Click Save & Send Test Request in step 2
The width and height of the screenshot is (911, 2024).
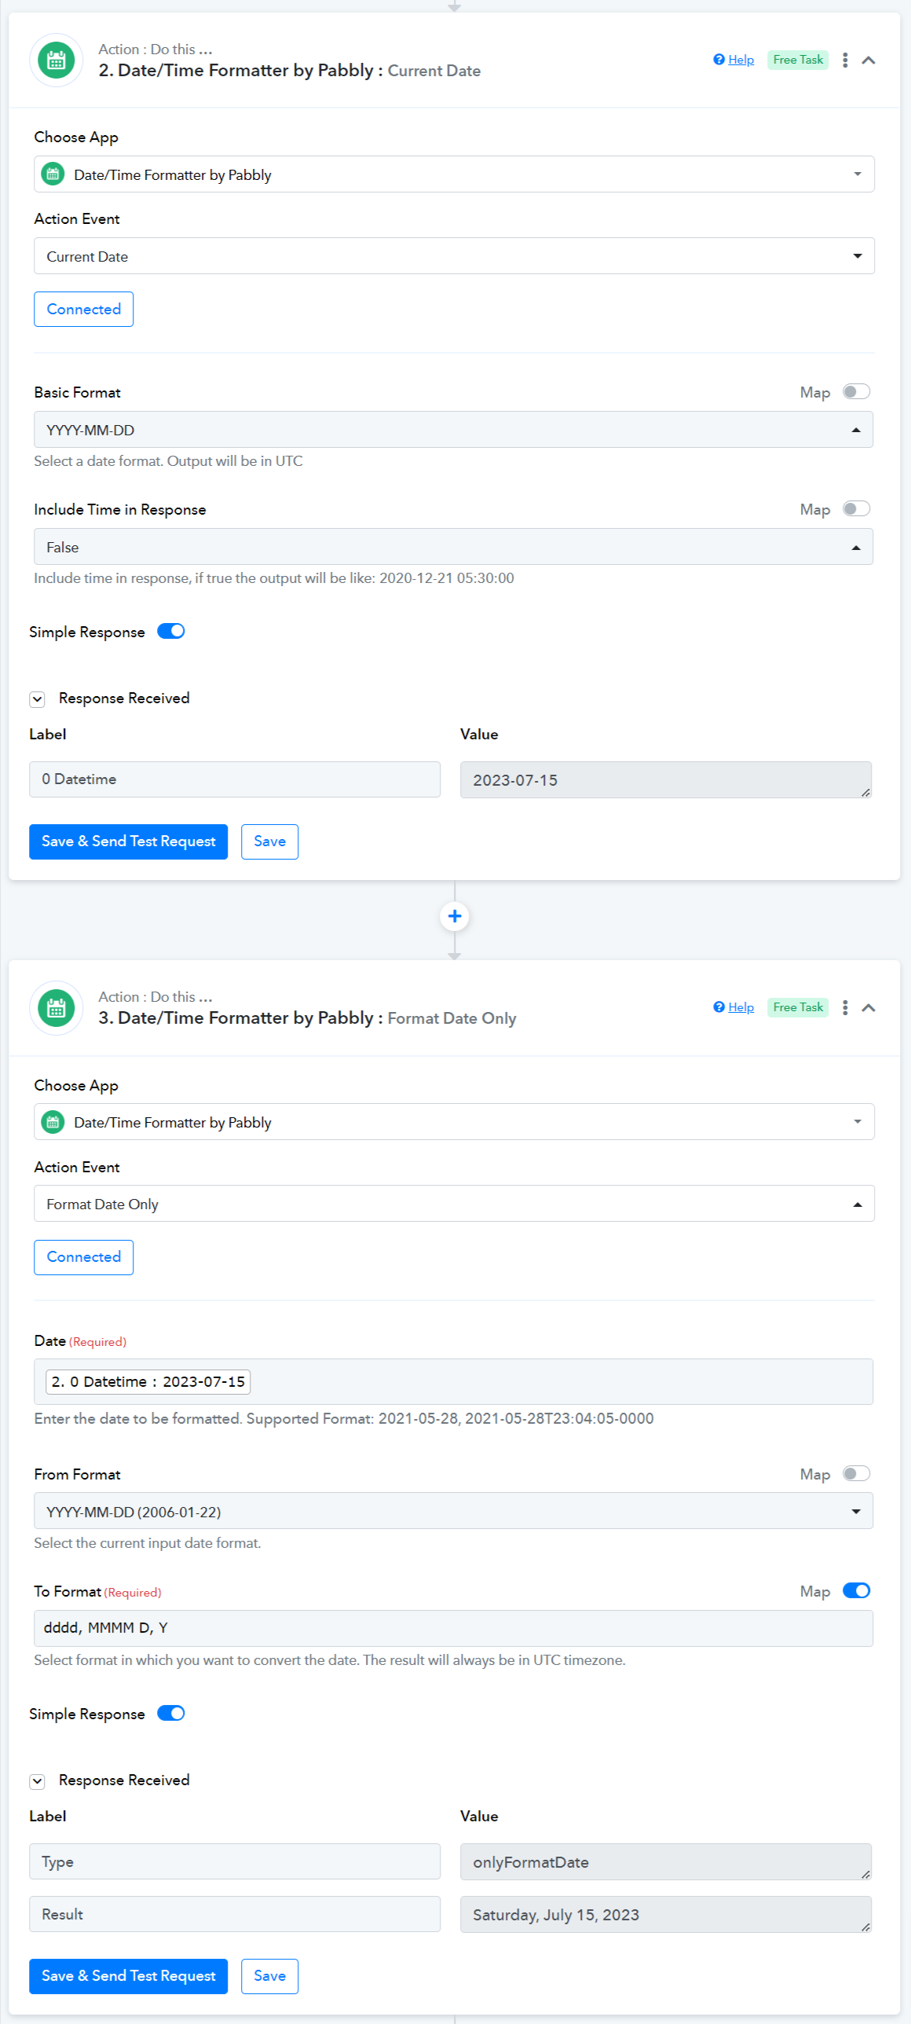coord(128,841)
